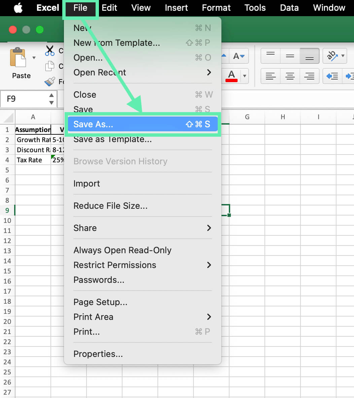
Task: Open the Window menu
Action: [329, 8]
